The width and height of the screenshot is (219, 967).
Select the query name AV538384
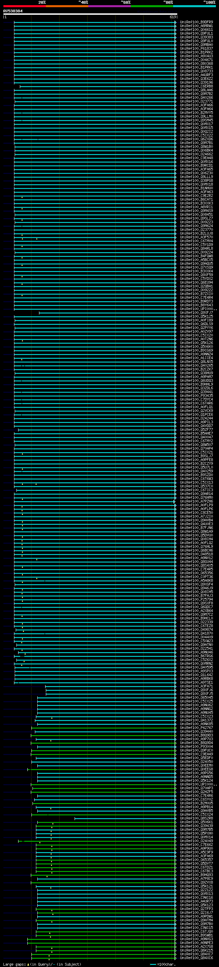tap(13, 11)
